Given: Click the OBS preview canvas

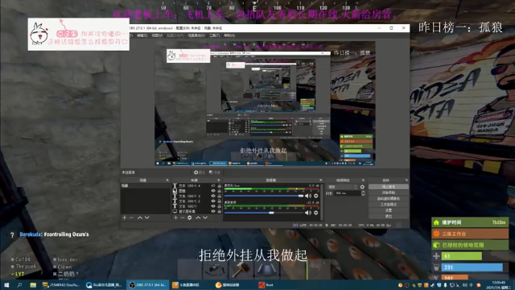Looking at the screenshot, I should [x=265, y=103].
